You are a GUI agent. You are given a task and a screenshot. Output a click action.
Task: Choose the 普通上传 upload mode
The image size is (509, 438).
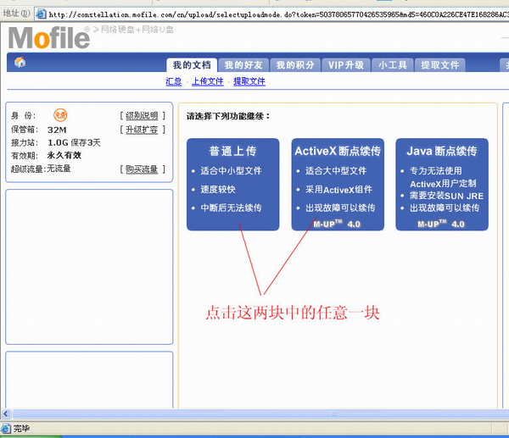point(232,184)
